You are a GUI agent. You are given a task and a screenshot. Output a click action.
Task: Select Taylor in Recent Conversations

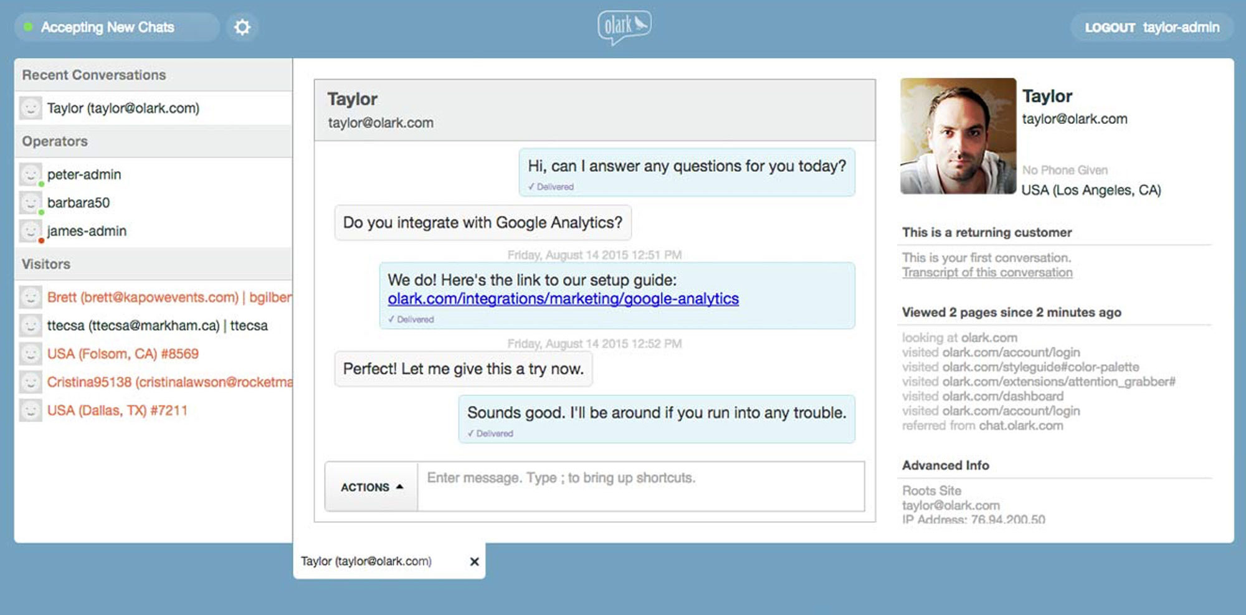[x=123, y=108]
